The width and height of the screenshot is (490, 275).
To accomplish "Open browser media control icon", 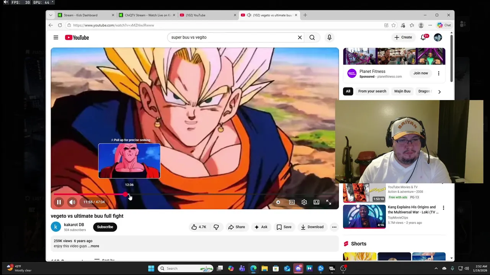I will [x=403, y=25].
